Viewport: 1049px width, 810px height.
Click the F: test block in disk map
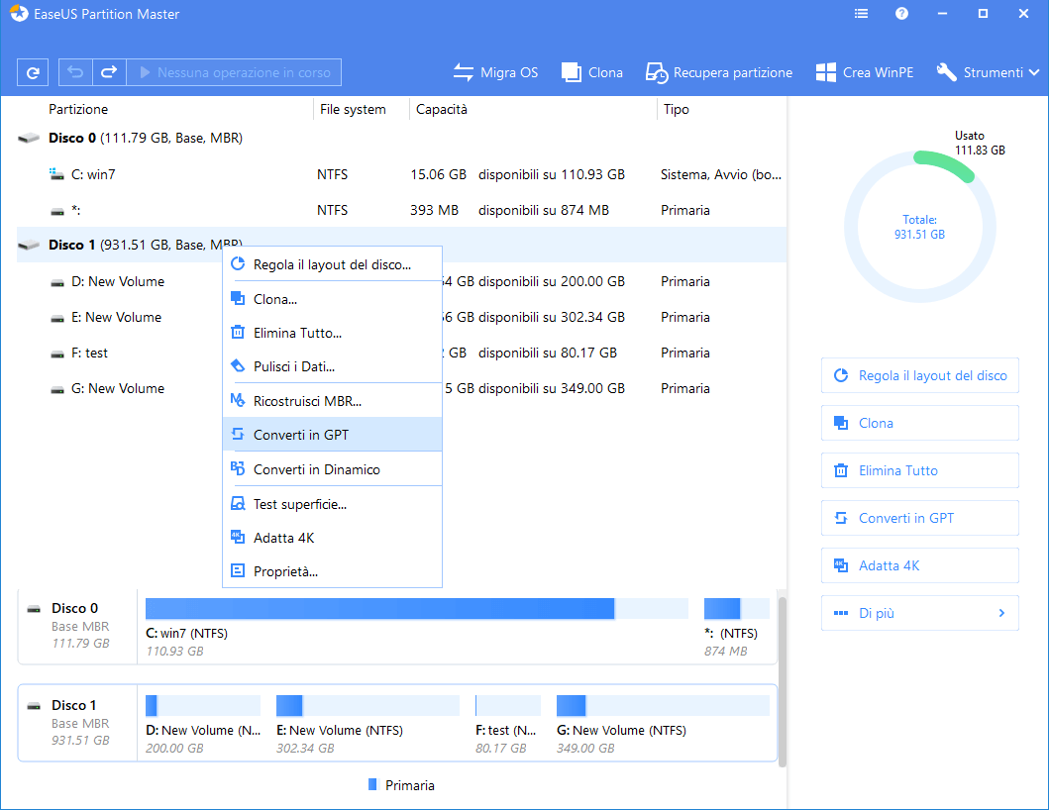click(507, 724)
